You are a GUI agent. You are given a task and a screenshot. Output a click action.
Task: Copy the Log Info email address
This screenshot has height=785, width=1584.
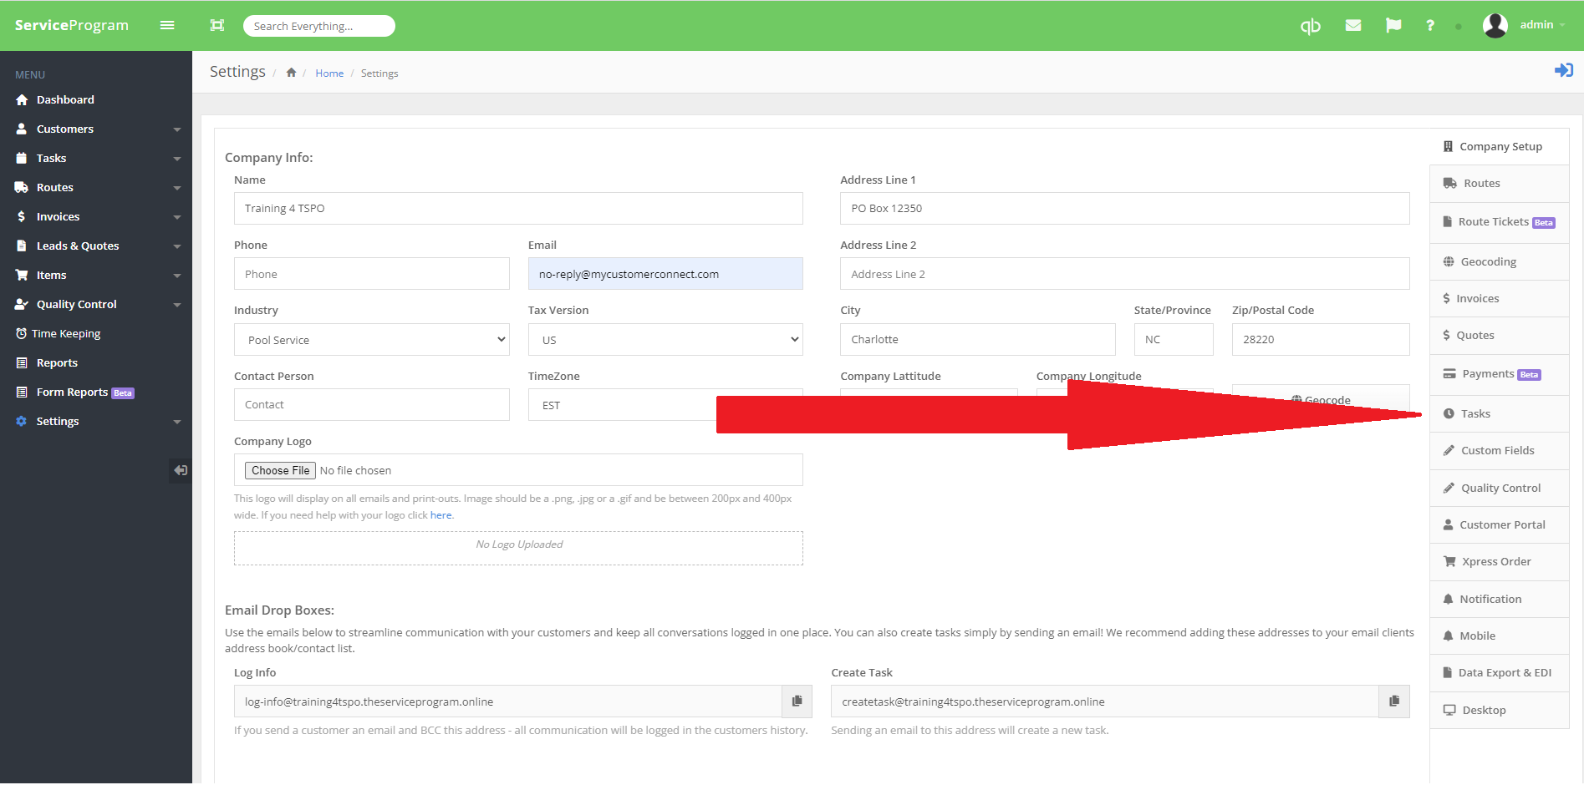797,701
